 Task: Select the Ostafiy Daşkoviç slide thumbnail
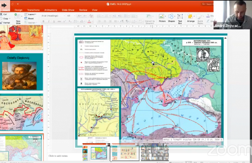coord(21,72)
